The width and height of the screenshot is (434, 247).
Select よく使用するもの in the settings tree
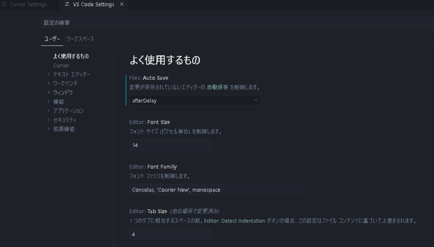pos(71,56)
